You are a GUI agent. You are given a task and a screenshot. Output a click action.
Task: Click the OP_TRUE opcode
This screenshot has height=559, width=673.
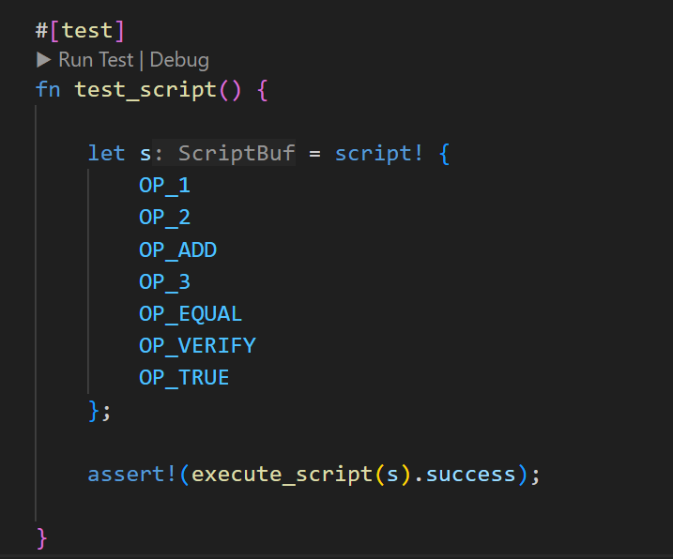tap(184, 378)
